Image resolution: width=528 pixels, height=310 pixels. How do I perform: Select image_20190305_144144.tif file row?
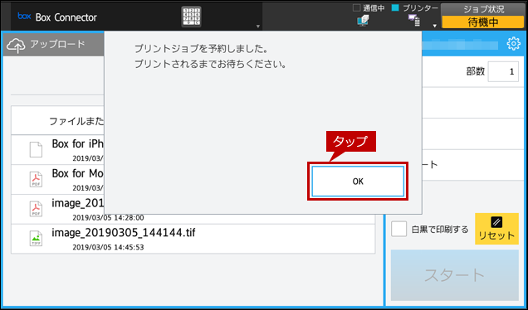pyautogui.click(x=193, y=239)
